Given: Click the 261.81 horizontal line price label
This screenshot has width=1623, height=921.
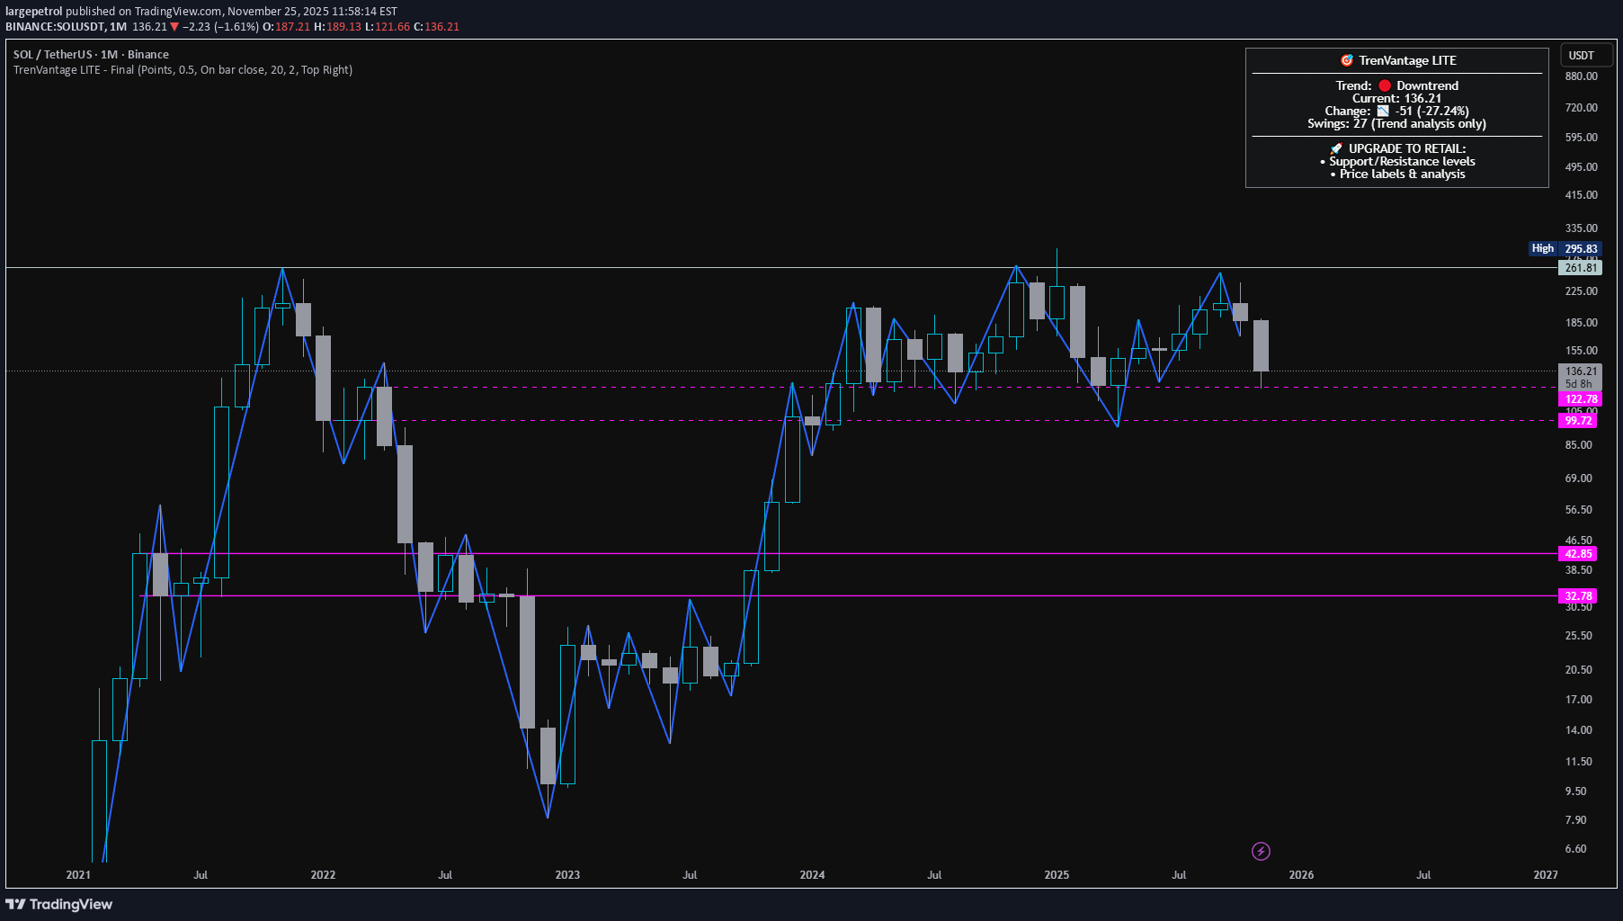Looking at the screenshot, I should tap(1581, 267).
